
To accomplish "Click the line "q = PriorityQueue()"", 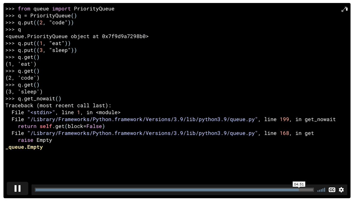I will point(41,16).
